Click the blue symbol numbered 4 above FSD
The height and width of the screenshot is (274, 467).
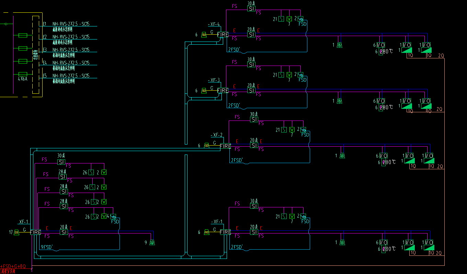(113, 217)
